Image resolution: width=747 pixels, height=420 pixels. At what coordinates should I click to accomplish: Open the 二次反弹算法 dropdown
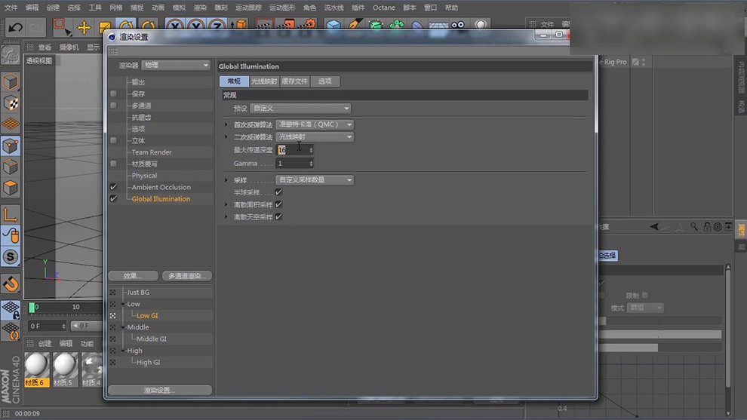pos(314,137)
